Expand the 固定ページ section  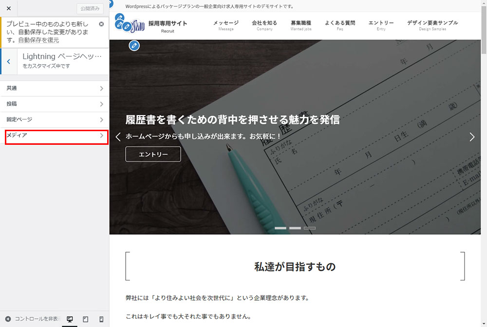54,120
